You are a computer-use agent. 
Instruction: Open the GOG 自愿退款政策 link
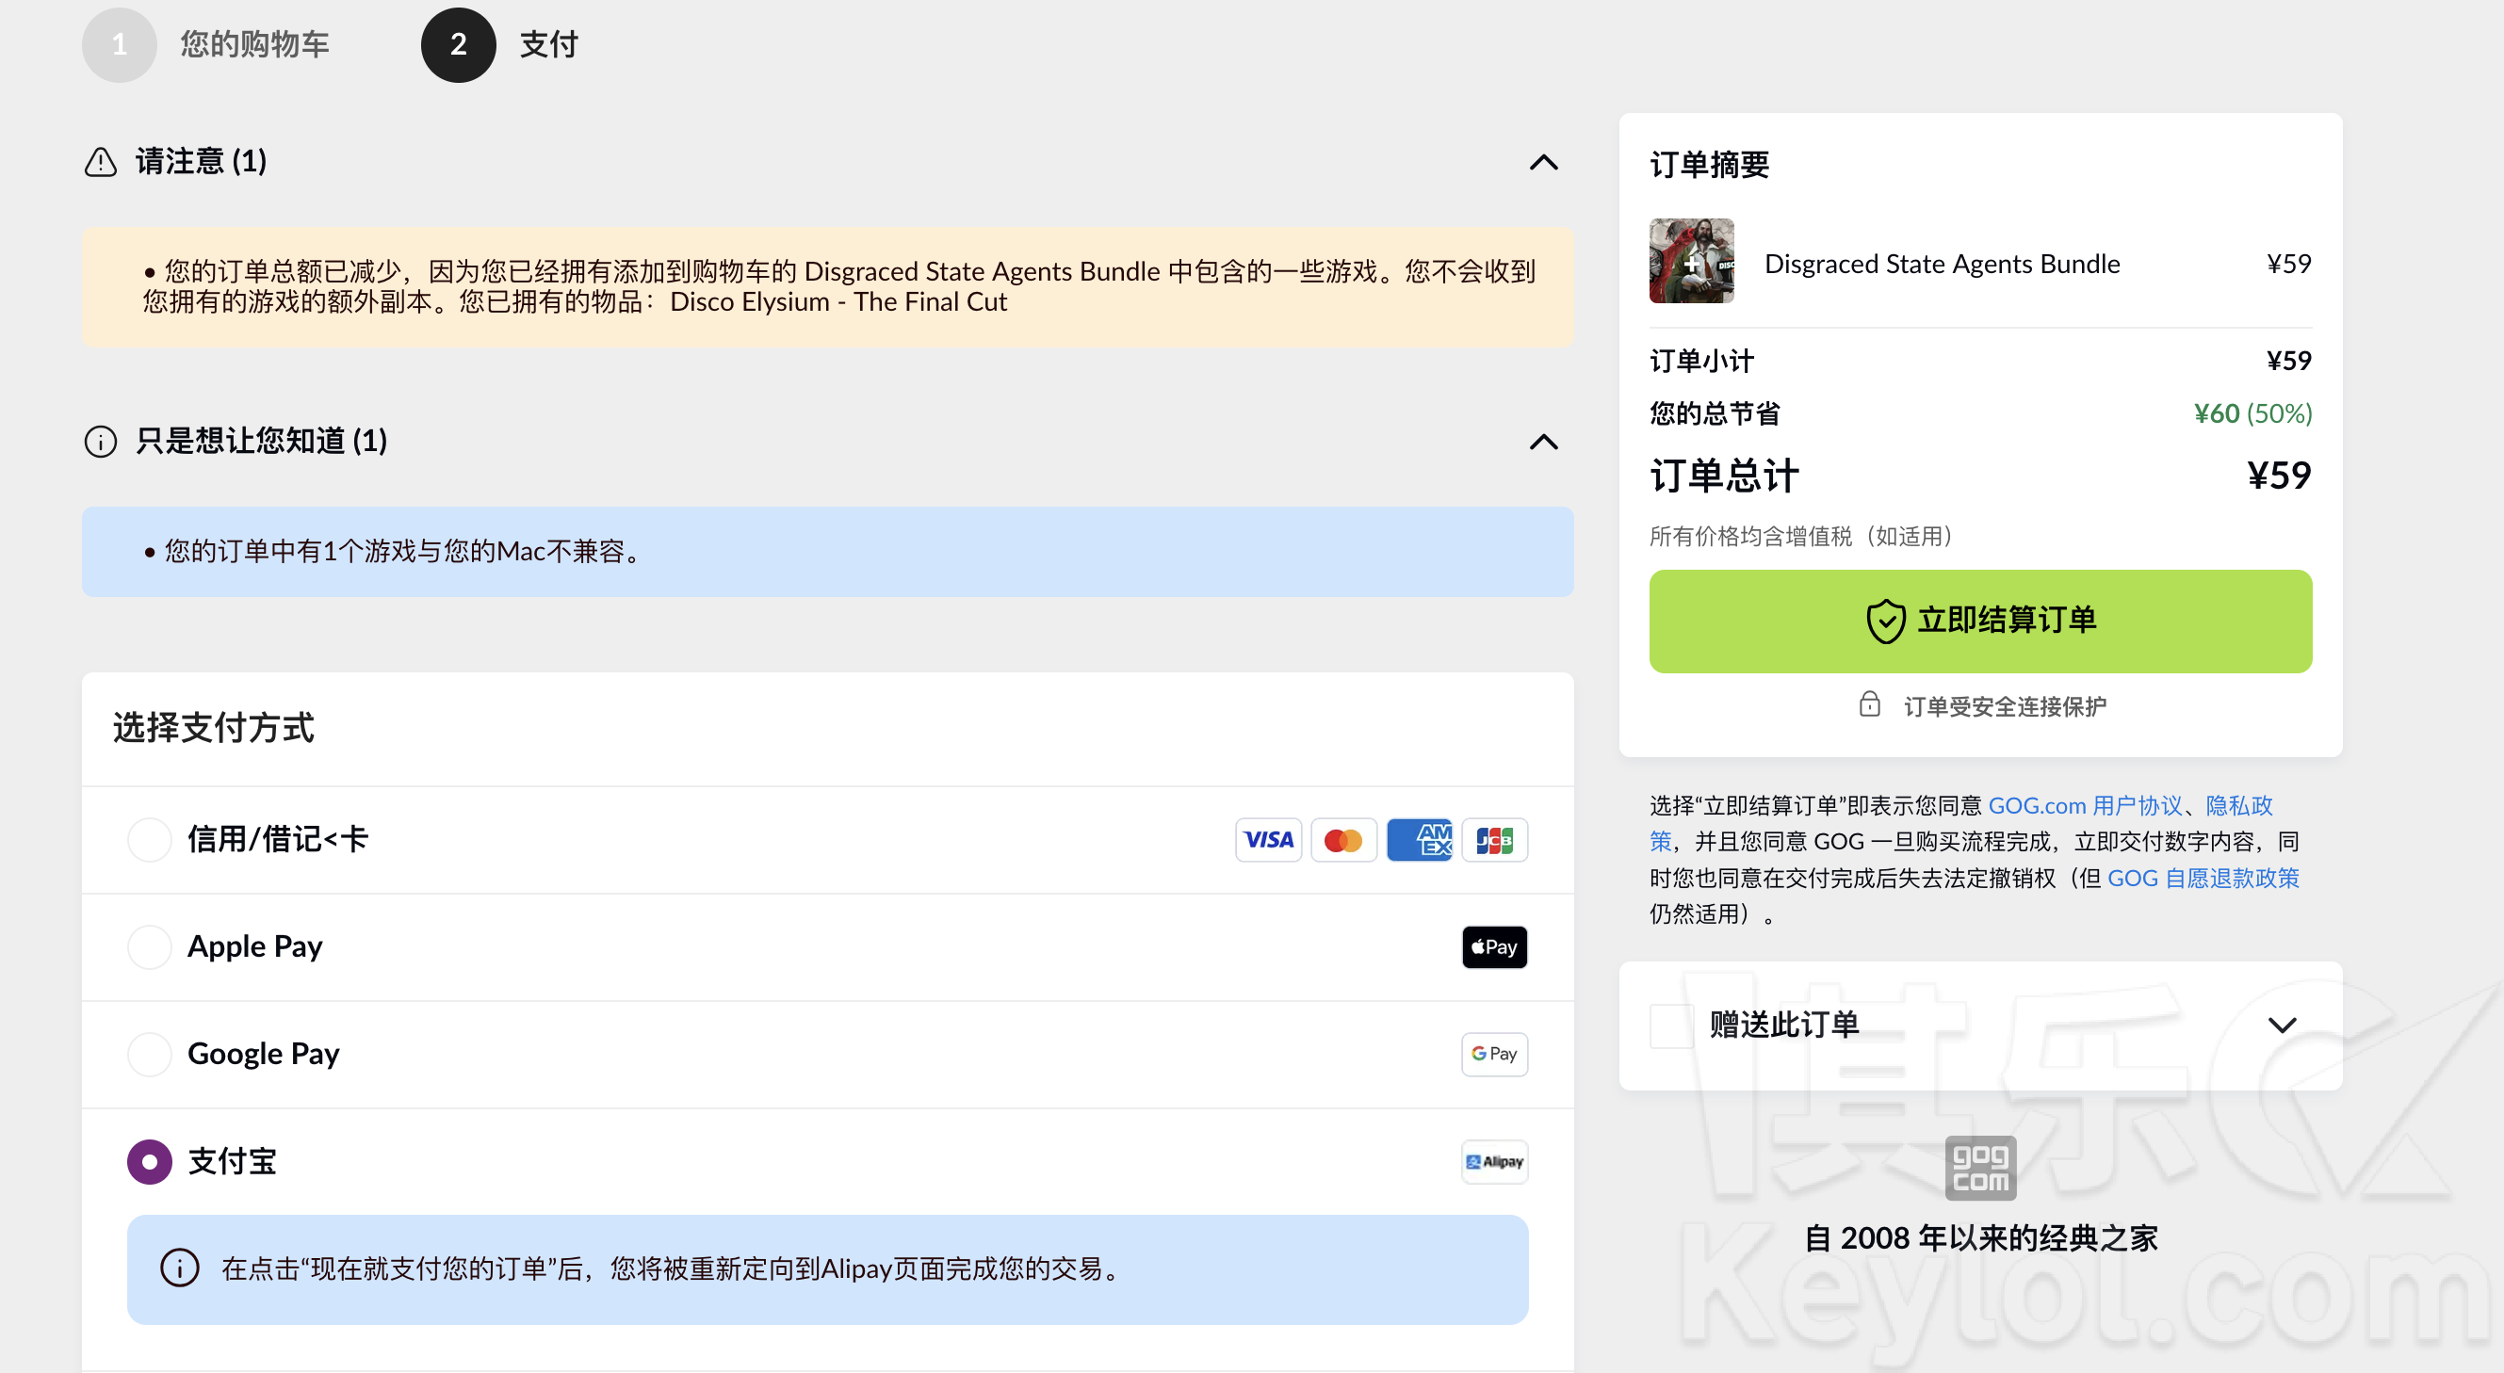(2203, 878)
